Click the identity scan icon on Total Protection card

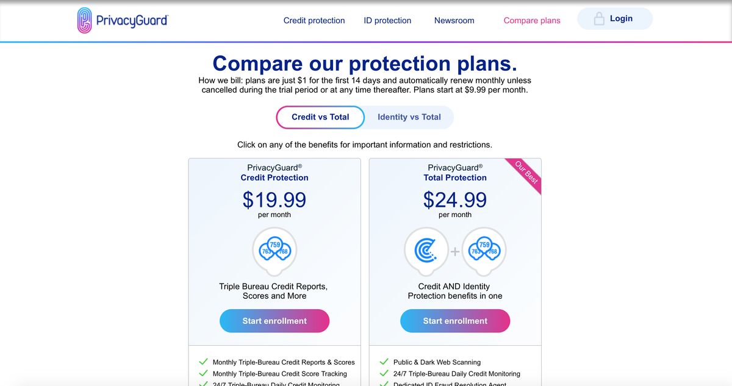[x=426, y=251]
